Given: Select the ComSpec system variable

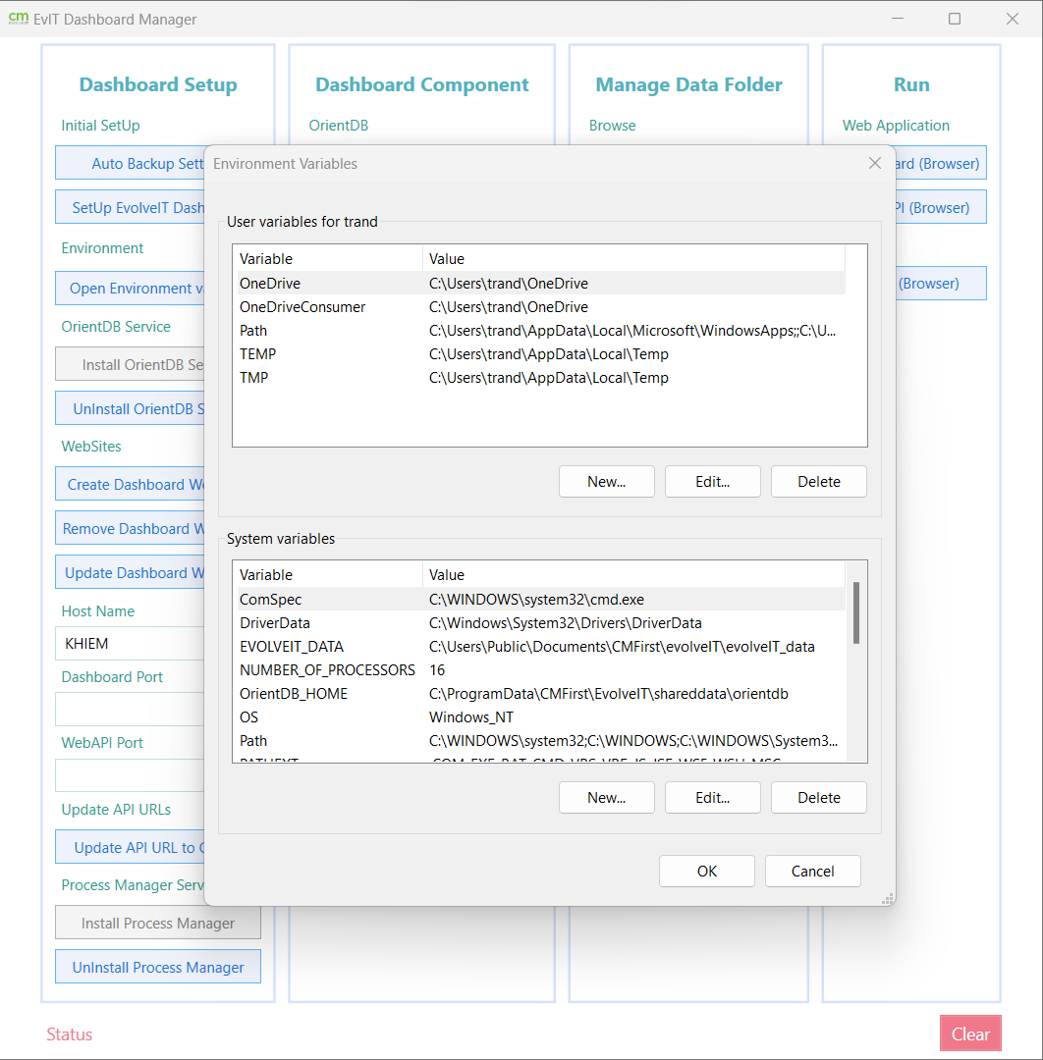Looking at the screenshot, I should pyautogui.click(x=539, y=600).
